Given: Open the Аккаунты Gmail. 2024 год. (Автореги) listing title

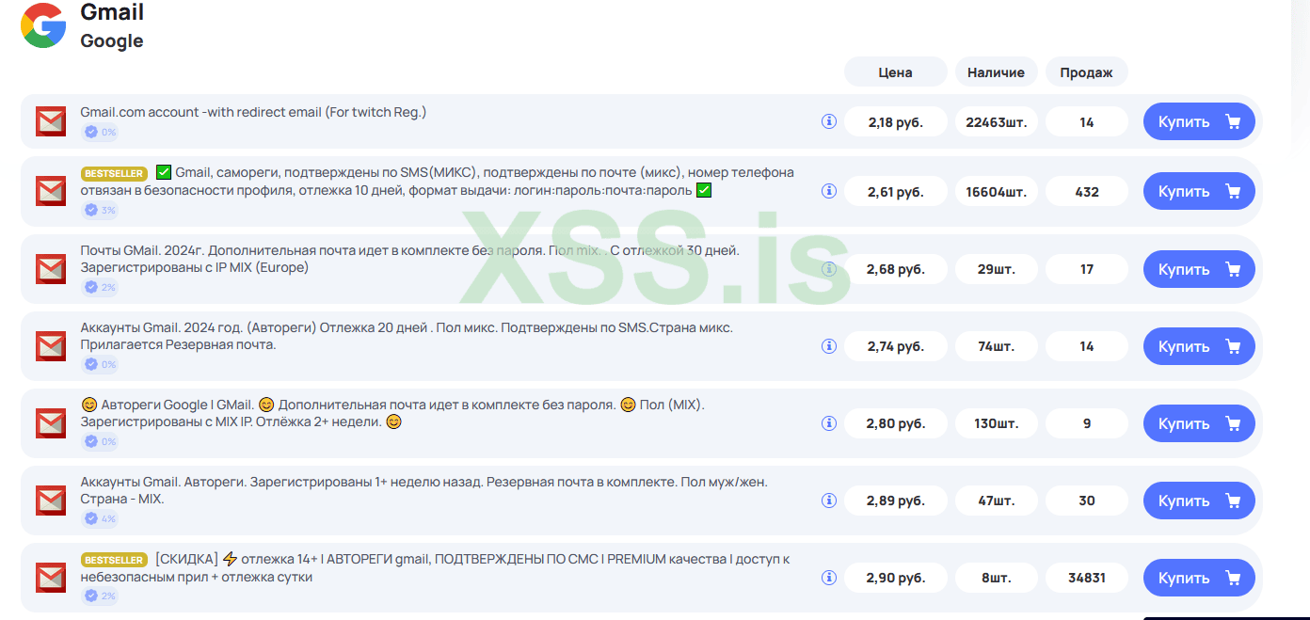Looking at the screenshot, I should (x=407, y=336).
